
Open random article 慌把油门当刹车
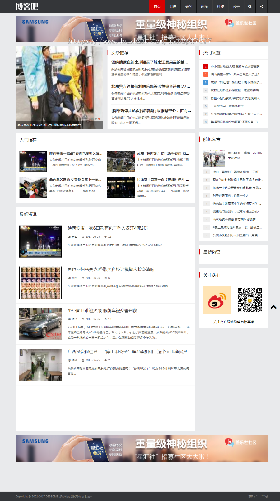tap(237, 212)
